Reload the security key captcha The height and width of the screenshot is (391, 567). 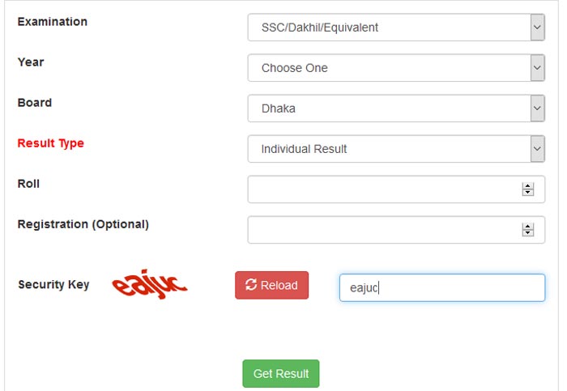271,285
